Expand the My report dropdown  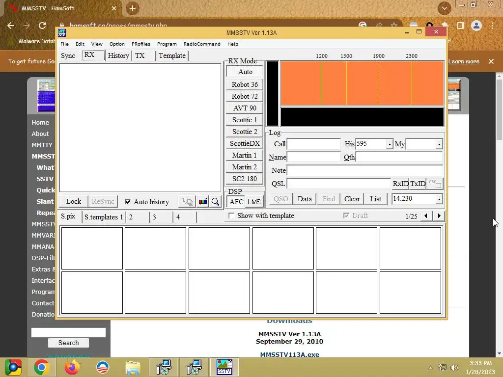point(439,144)
